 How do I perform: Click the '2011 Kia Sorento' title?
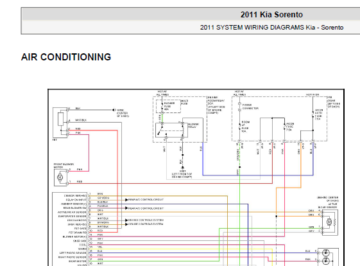pyautogui.click(x=271, y=15)
